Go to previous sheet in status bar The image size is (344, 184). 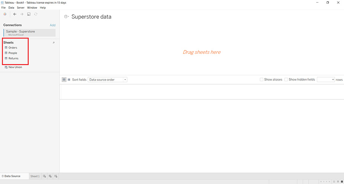click(x=324, y=182)
